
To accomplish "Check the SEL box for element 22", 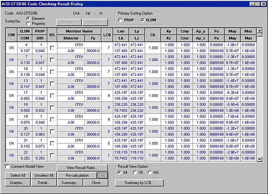I will (x=52, y=155).
